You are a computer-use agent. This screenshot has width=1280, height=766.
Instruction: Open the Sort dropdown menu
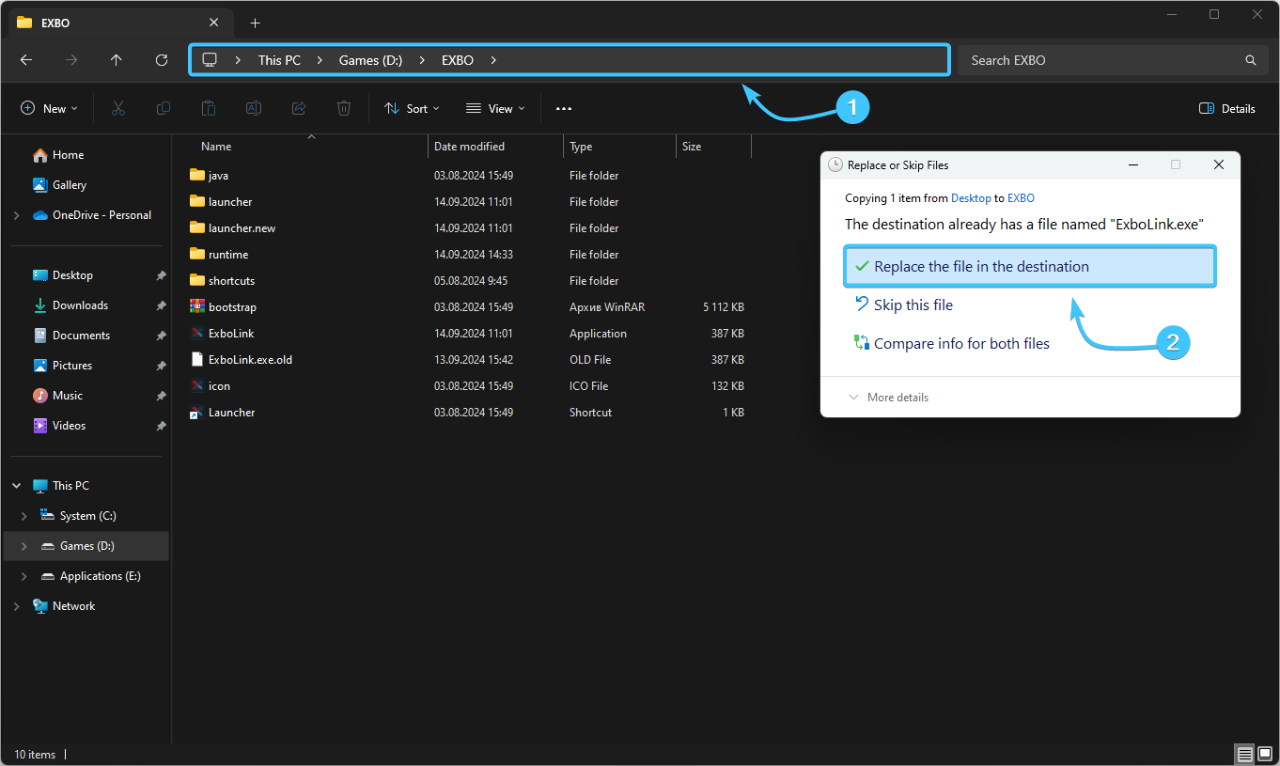tap(412, 109)
